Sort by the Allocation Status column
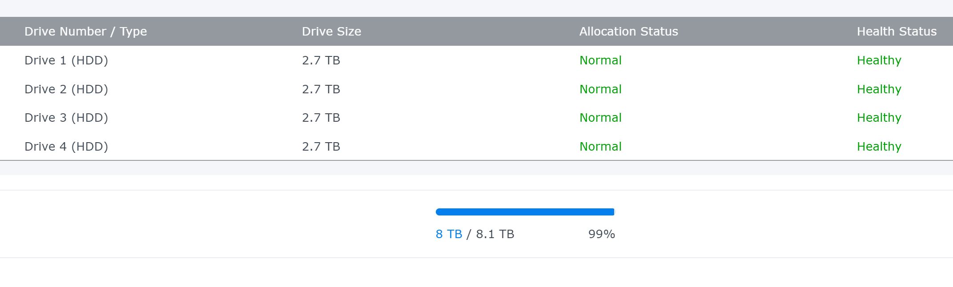Screen dimensions: 953x287 (x=628, y=31)
